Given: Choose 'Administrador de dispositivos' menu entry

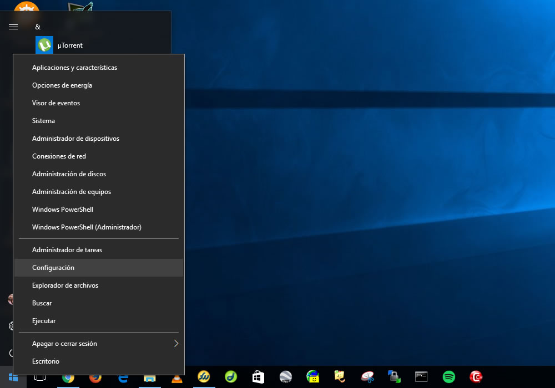Looking at the screenshot, I should click(75, 139).
